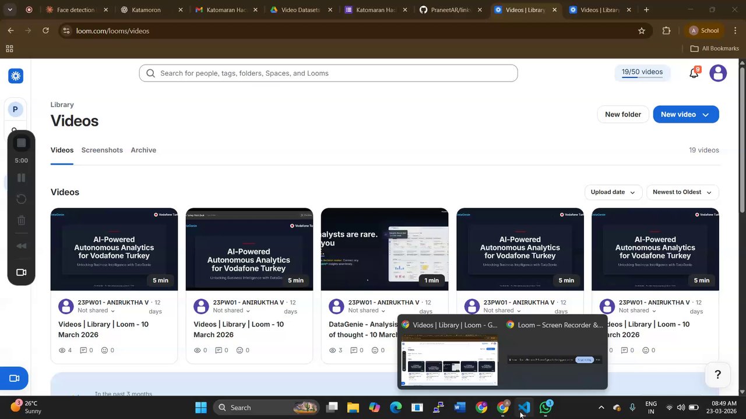Stop the Loom recording

(22, 143)
